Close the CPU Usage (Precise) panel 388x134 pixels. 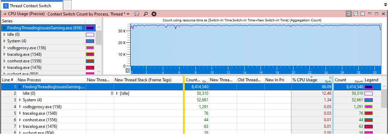click(383, 14)
